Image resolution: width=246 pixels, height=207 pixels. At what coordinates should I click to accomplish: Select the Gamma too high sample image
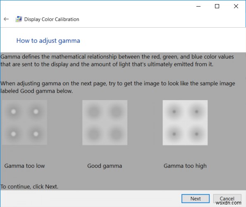pos(185,122)
